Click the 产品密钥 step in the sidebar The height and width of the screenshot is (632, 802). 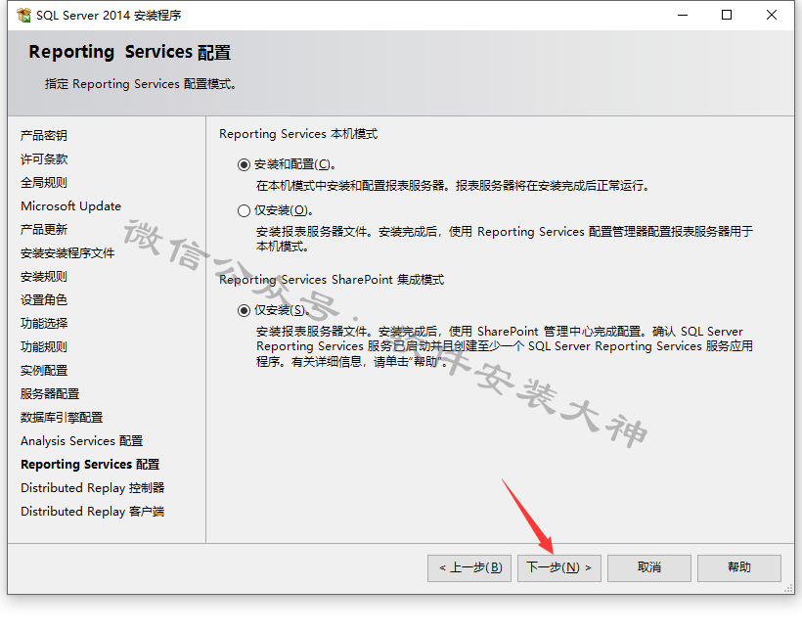(x=44, y=136)
